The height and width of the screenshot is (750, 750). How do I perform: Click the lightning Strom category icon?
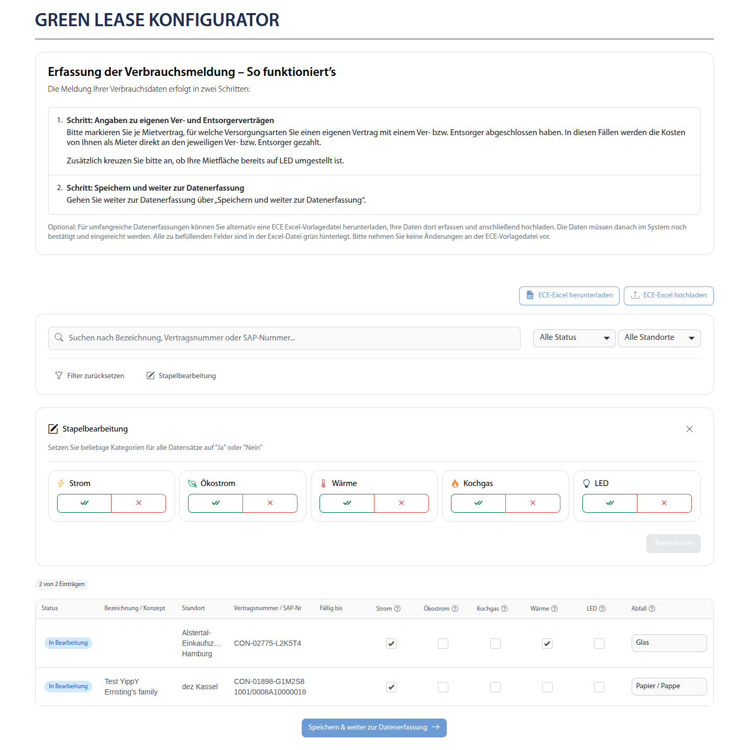click(61, 483)
